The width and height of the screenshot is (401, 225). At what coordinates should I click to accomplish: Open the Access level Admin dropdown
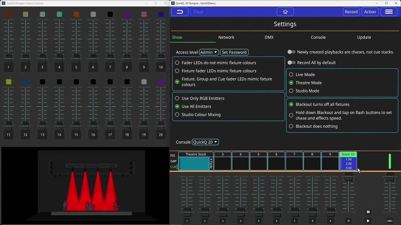[x=209, y=52]
